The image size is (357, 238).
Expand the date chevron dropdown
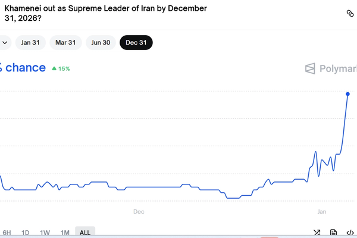click(5, 42)
